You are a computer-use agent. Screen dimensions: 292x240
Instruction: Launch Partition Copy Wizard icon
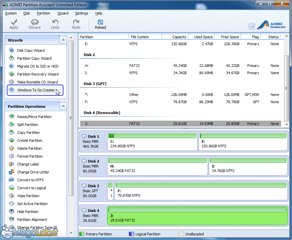tap(12, 58)
